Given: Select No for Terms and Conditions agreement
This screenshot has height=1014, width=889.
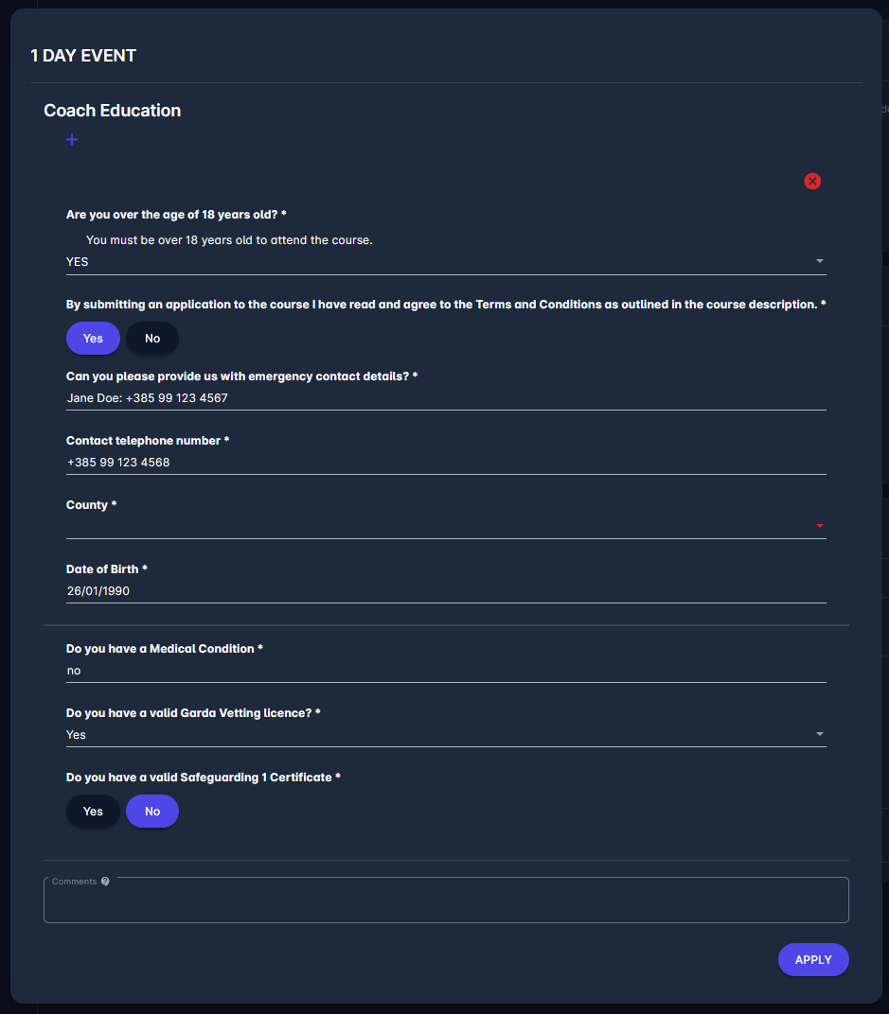Looking at the screenshot, I should [152, 339].
